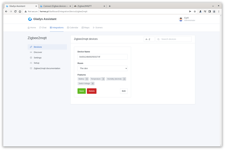Screen dimensions: 225x150
Task: Expand the browser tab search chevron
Action: click(x=213, y=6)
